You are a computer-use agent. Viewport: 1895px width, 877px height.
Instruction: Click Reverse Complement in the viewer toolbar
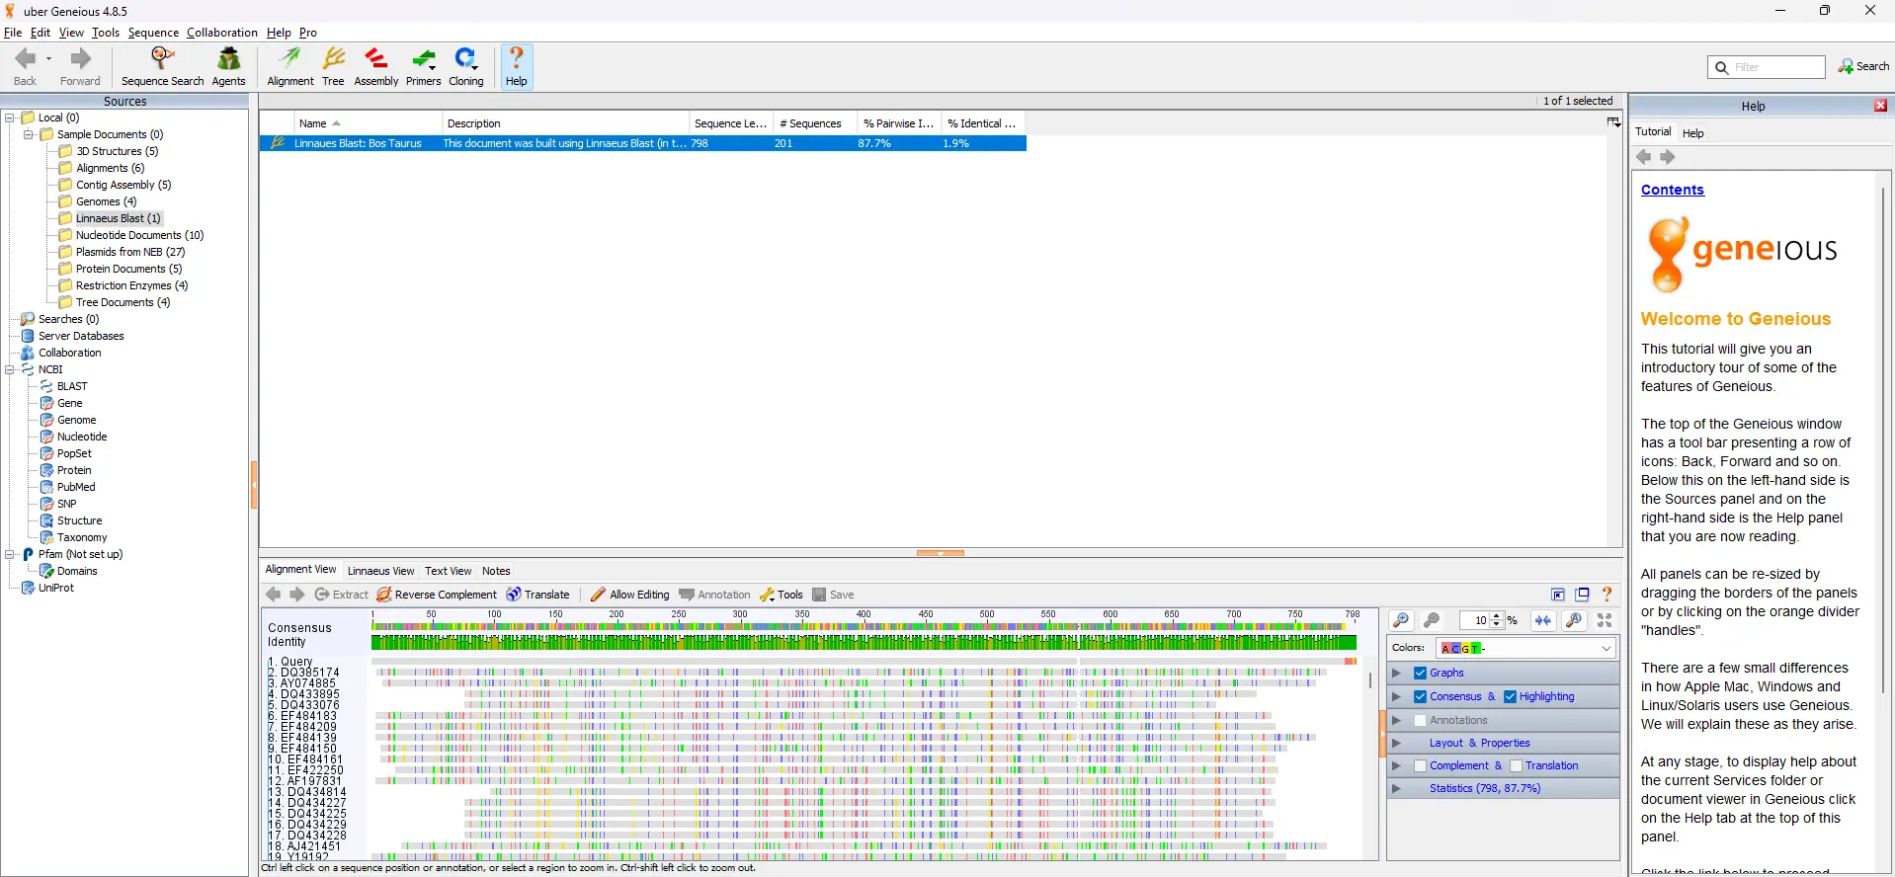(x=437, y=595)
